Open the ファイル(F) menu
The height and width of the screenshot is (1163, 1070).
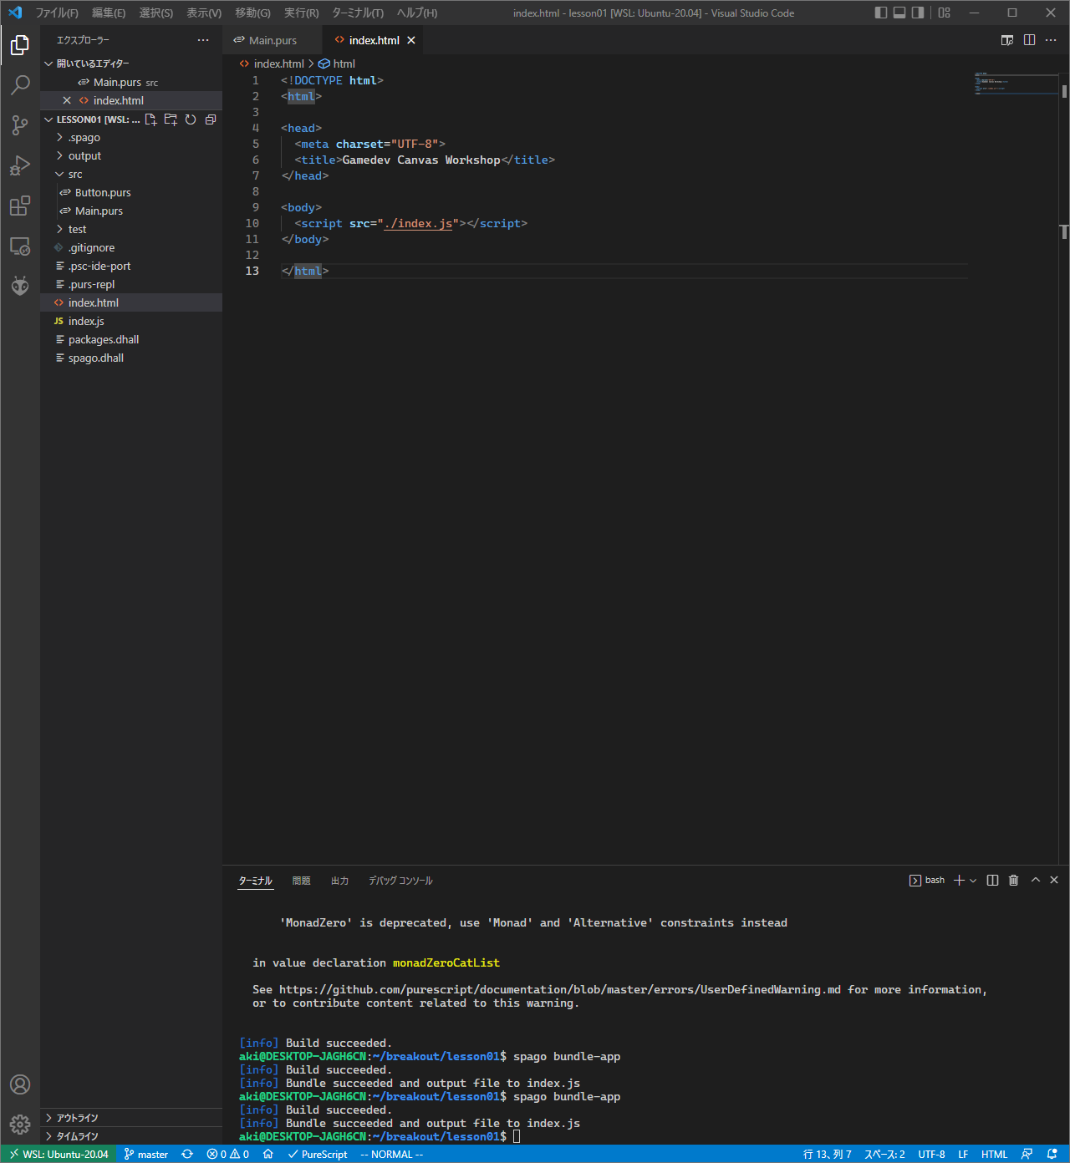tap(57, 13)
